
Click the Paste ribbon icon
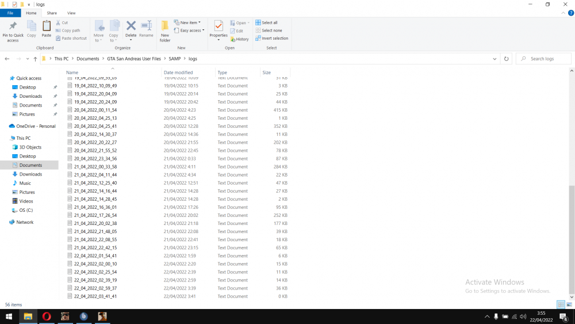[46, 29]
